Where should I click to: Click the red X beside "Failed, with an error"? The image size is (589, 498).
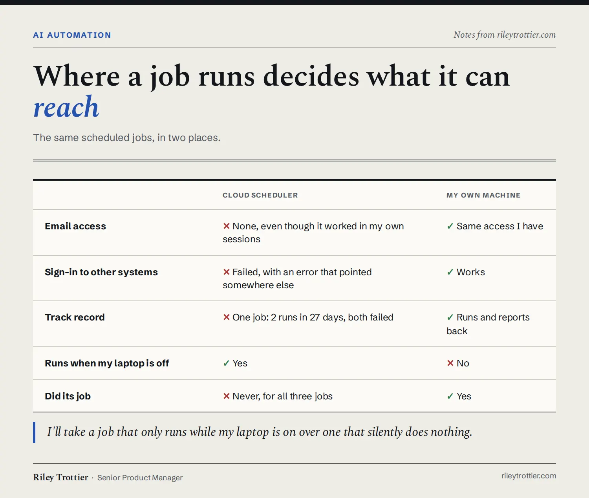click(226, 272)
